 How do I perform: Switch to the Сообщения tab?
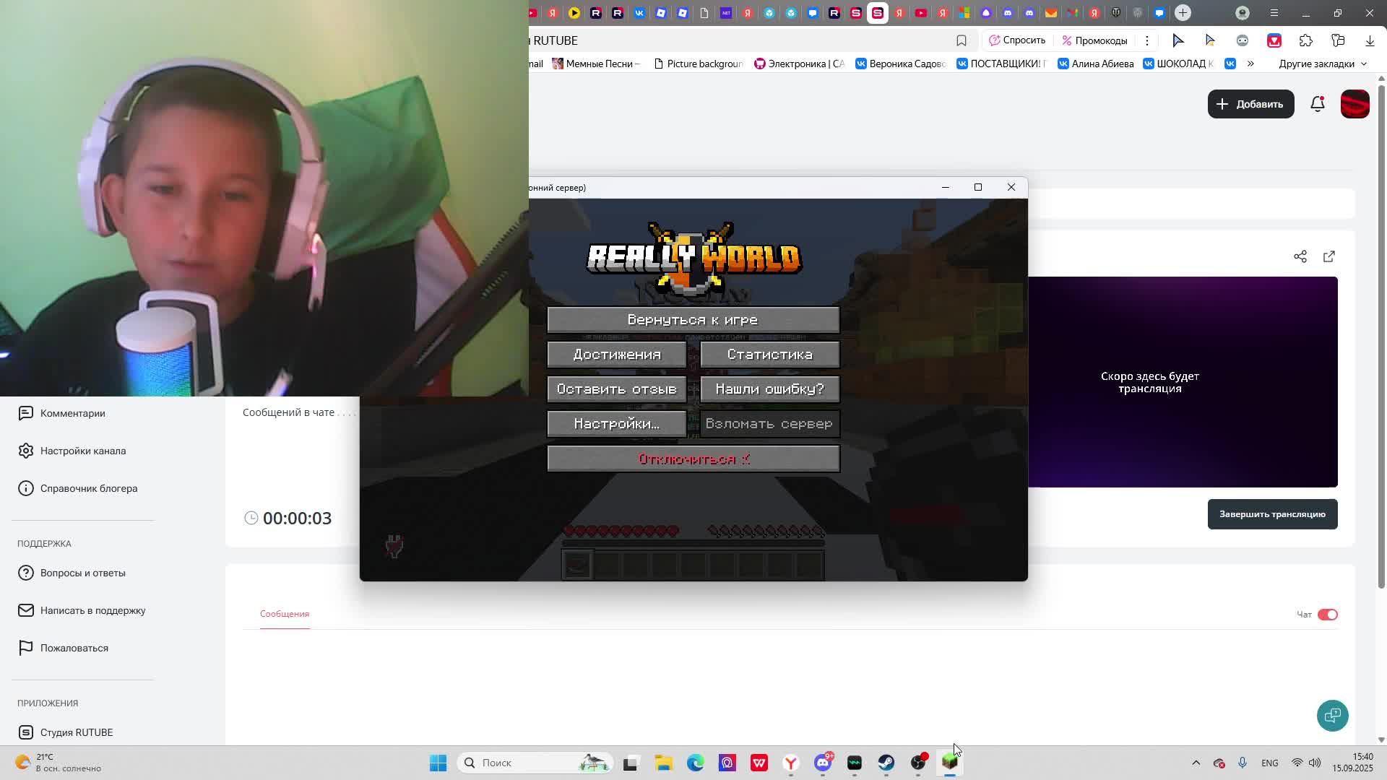[284, 614]
